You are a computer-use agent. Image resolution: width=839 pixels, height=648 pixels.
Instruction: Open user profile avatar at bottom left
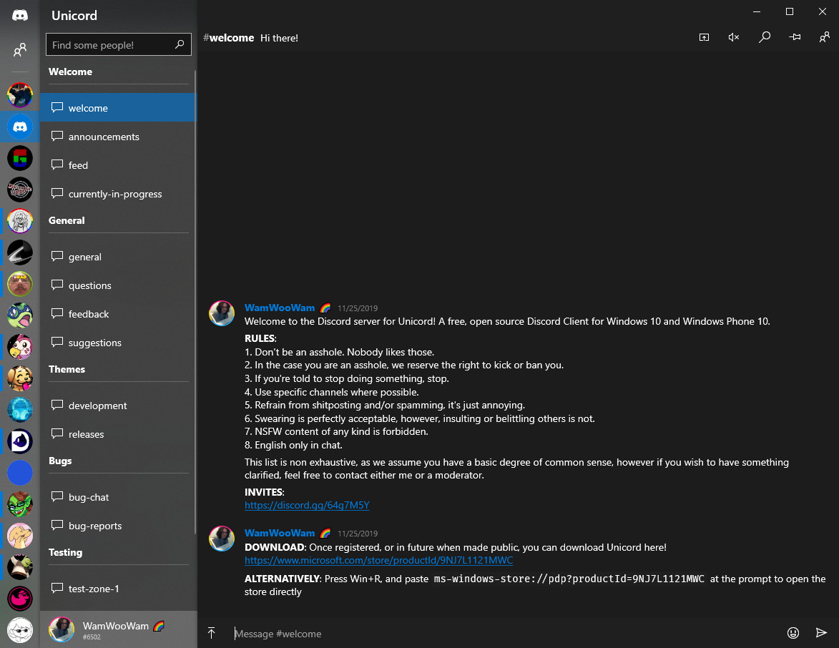pos(62,629)
